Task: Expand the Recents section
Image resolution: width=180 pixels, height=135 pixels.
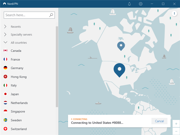Action: click(x=5, y=27)
